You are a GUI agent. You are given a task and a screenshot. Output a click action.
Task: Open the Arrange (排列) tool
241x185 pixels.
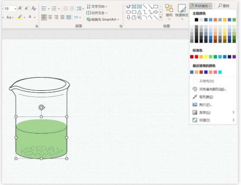[169, 12]
